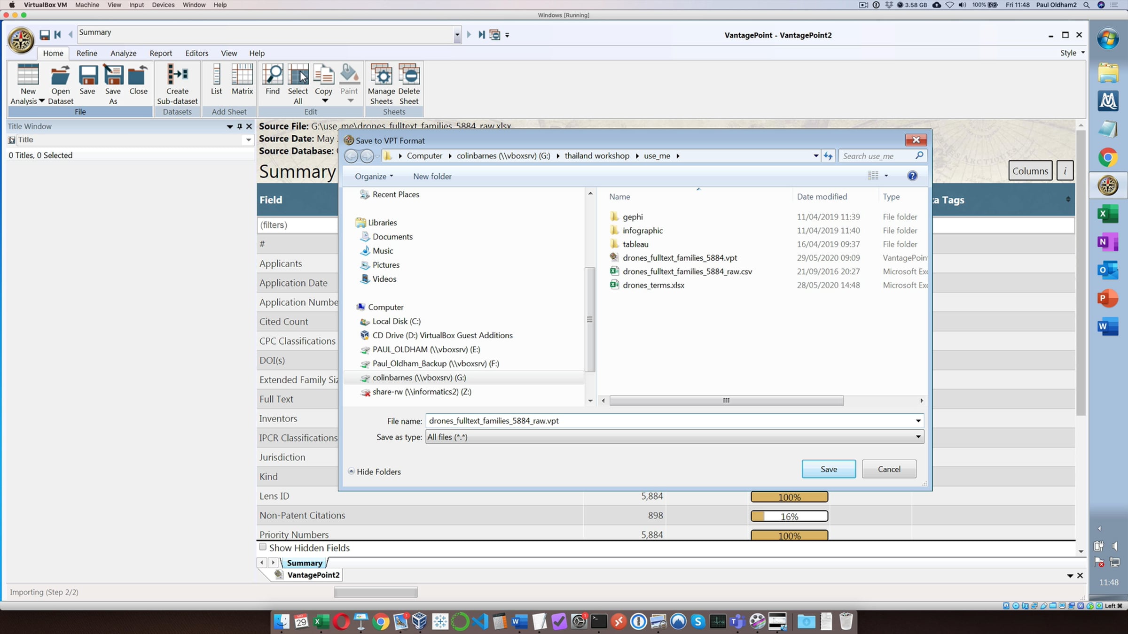
Task: Jump to first sheet with the skip-back icon
Action: pyautogui.click(x=58, y=35)
